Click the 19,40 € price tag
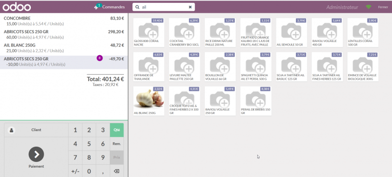Screen dimensions: 392x177 pos(157,21)
